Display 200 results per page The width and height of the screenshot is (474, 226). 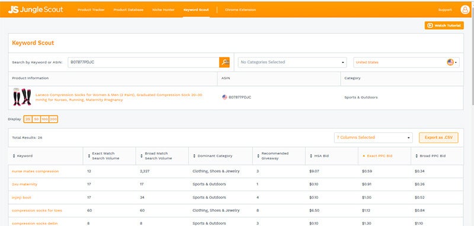click(53, 119)
